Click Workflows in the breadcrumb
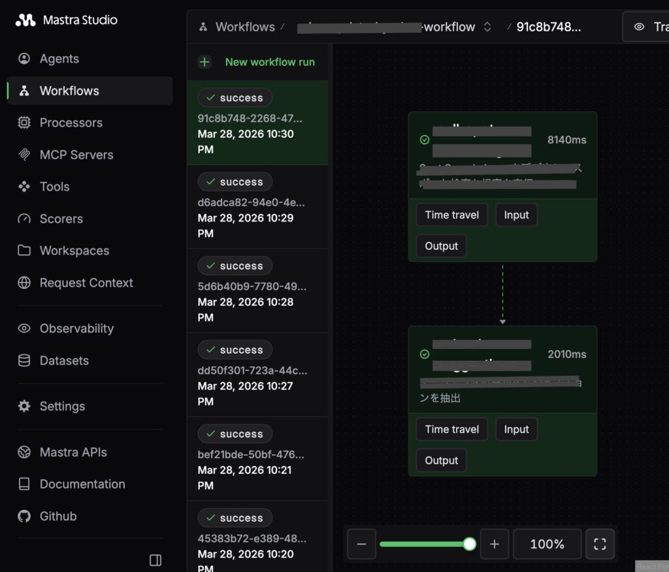 click(244, 27)
